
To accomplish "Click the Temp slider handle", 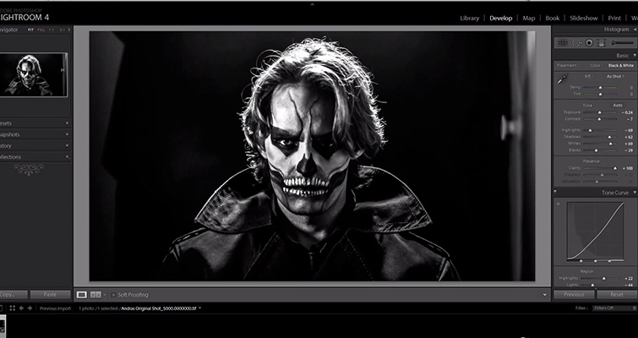I will pyautogui.click(x=600, y=87).
